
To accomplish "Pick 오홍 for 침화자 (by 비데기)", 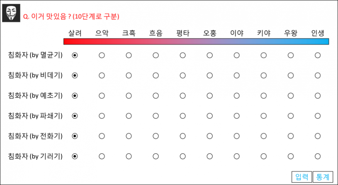I will click(x=210, y=75).
